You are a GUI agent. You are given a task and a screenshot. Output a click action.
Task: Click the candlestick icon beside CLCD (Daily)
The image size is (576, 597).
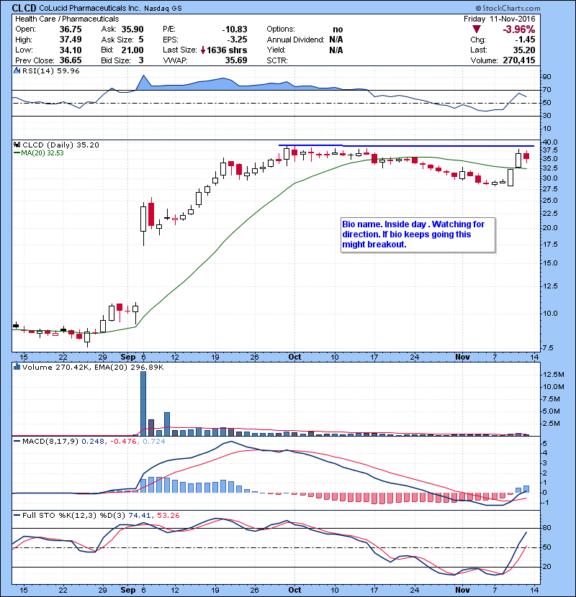click(x=17, y=145)
